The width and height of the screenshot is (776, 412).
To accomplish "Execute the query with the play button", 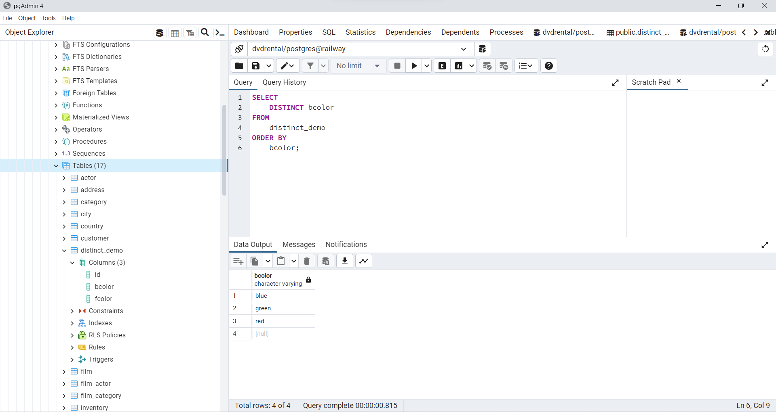I will pyautogui.click(x=414, y=66).
